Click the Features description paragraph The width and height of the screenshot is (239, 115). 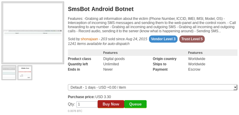pyautogui.click(x=152, y=25)
